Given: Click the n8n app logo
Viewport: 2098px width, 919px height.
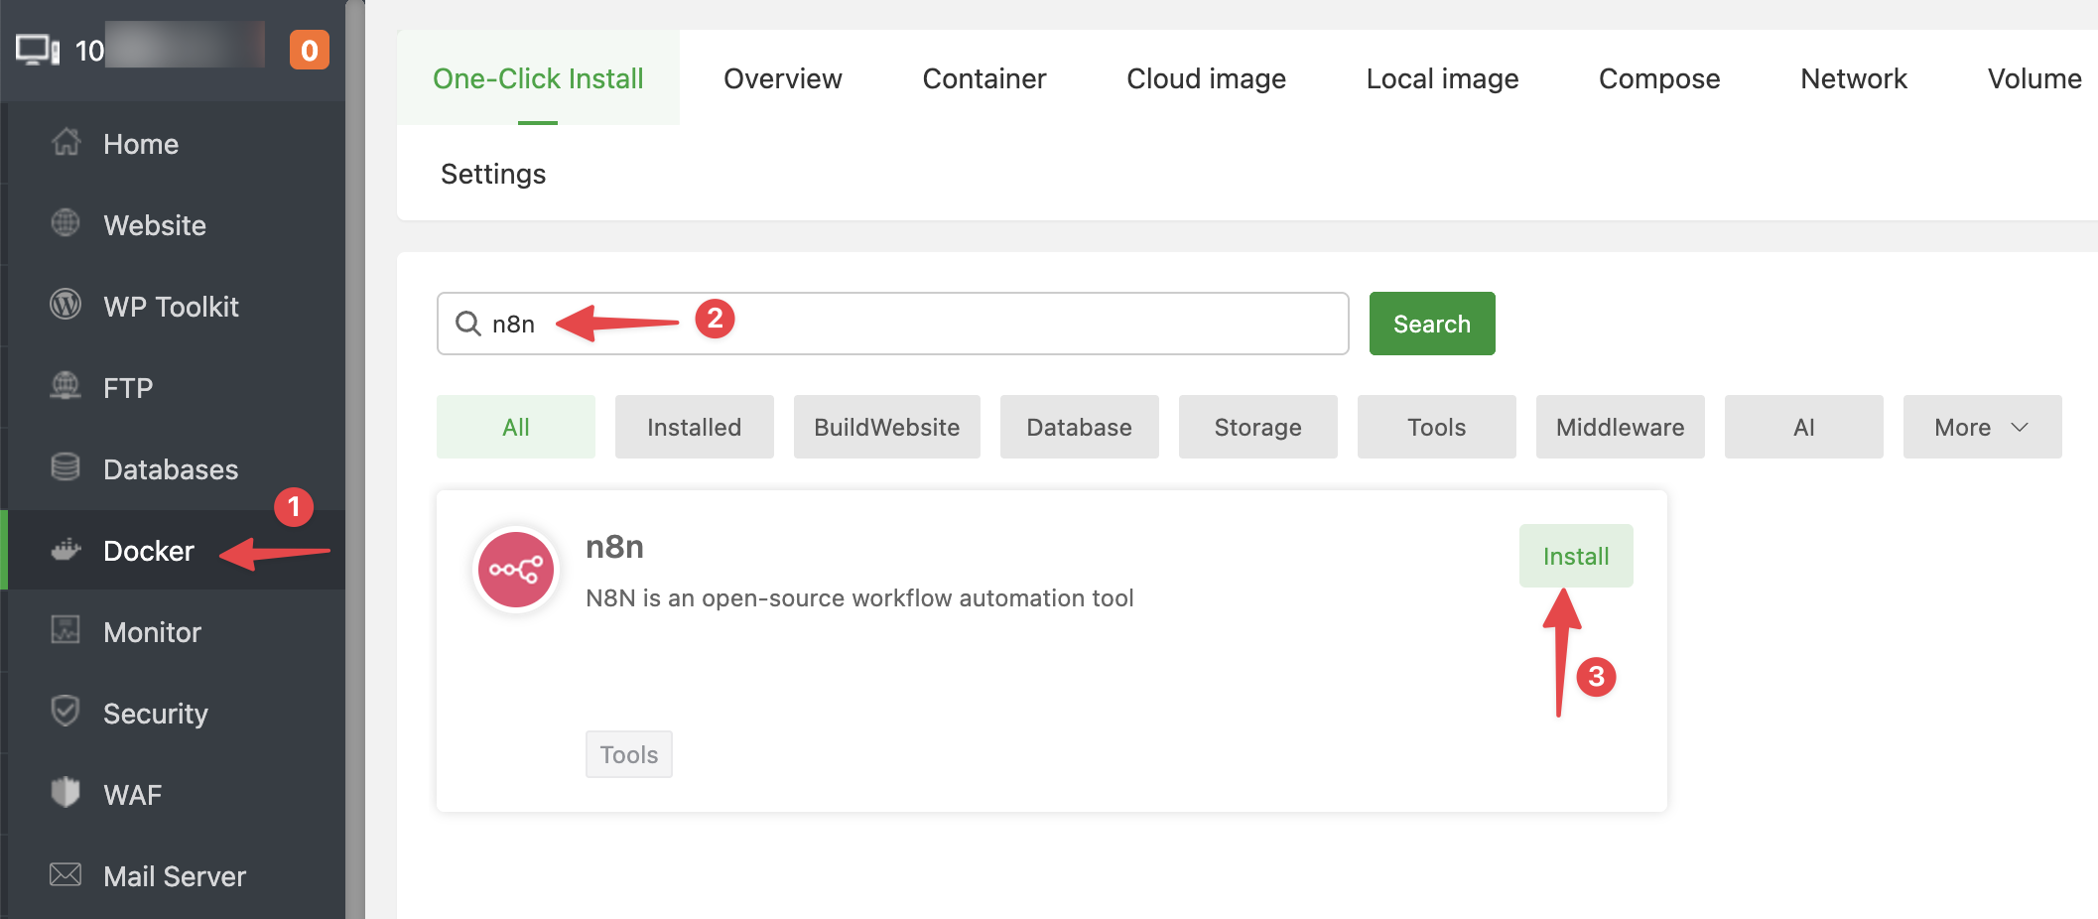Looking at the screenshot, I should coord(516,570).
